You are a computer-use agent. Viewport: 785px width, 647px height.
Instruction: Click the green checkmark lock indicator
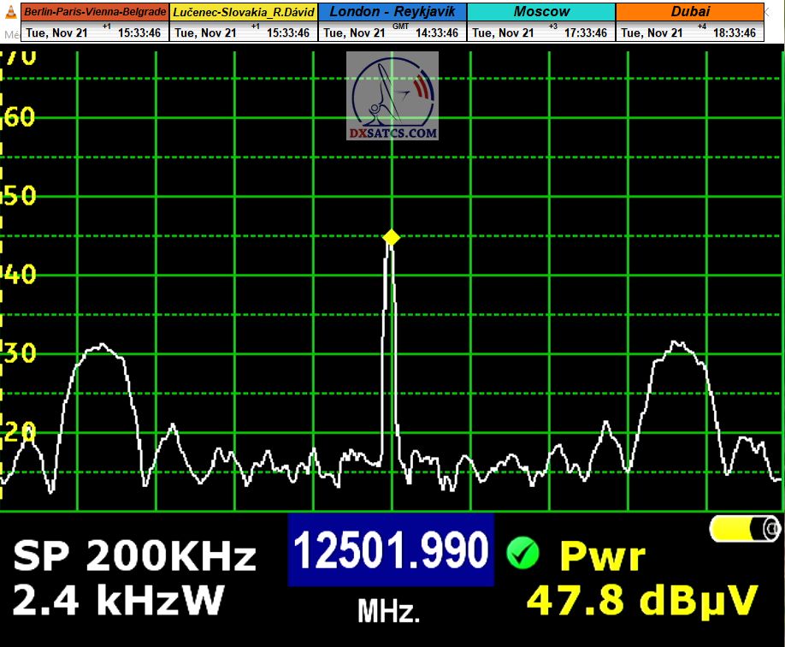click(x=522, y=554)
